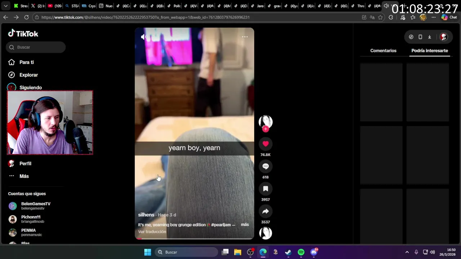Open the silhens username link

146,215
